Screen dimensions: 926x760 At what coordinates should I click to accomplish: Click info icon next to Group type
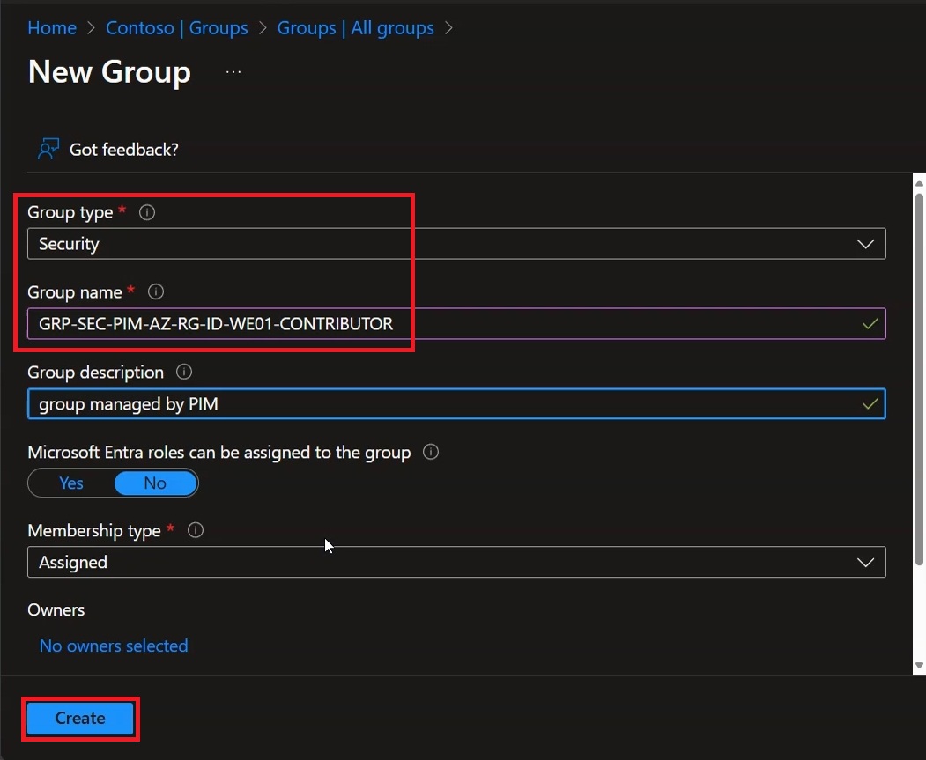pyautogui.click(x=147, y=212)
